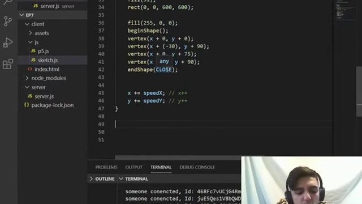Screen dimensions: 362x204
Task: Expand the OUTLINE section
Action: [91, 179]
